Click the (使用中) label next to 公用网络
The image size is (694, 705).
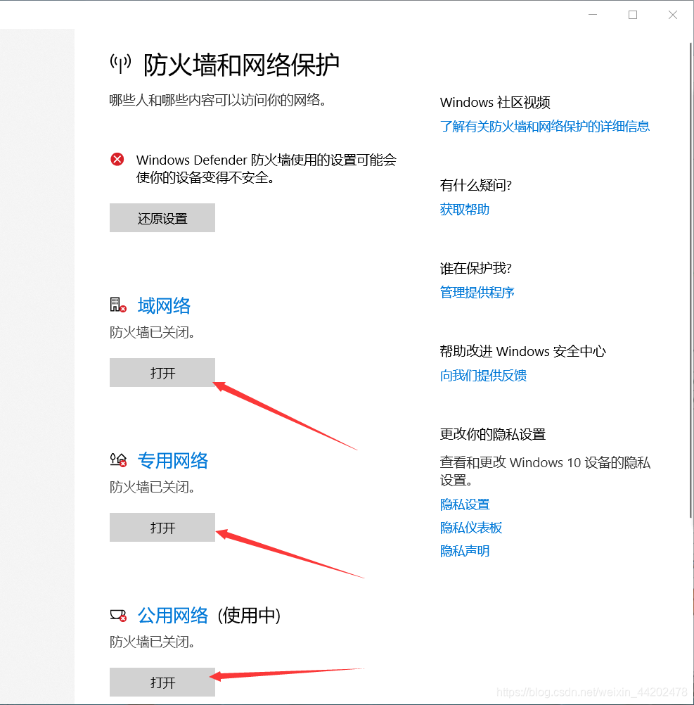(249, 616)
